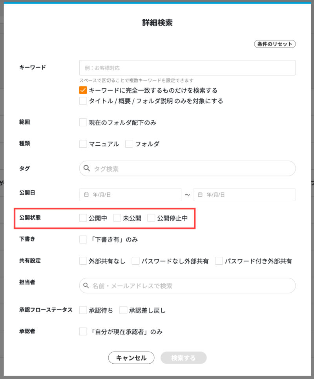Click the キャンセル button
The width and height of the screenshot is (314, 379).
131,358
